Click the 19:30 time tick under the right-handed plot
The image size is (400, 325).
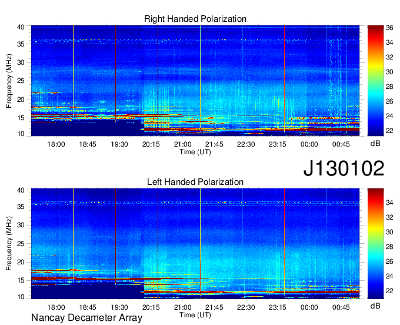[119, 144]
